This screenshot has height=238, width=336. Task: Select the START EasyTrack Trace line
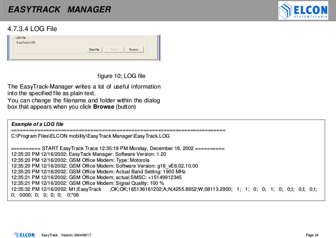pyautogui.click(x=117, y=148)
